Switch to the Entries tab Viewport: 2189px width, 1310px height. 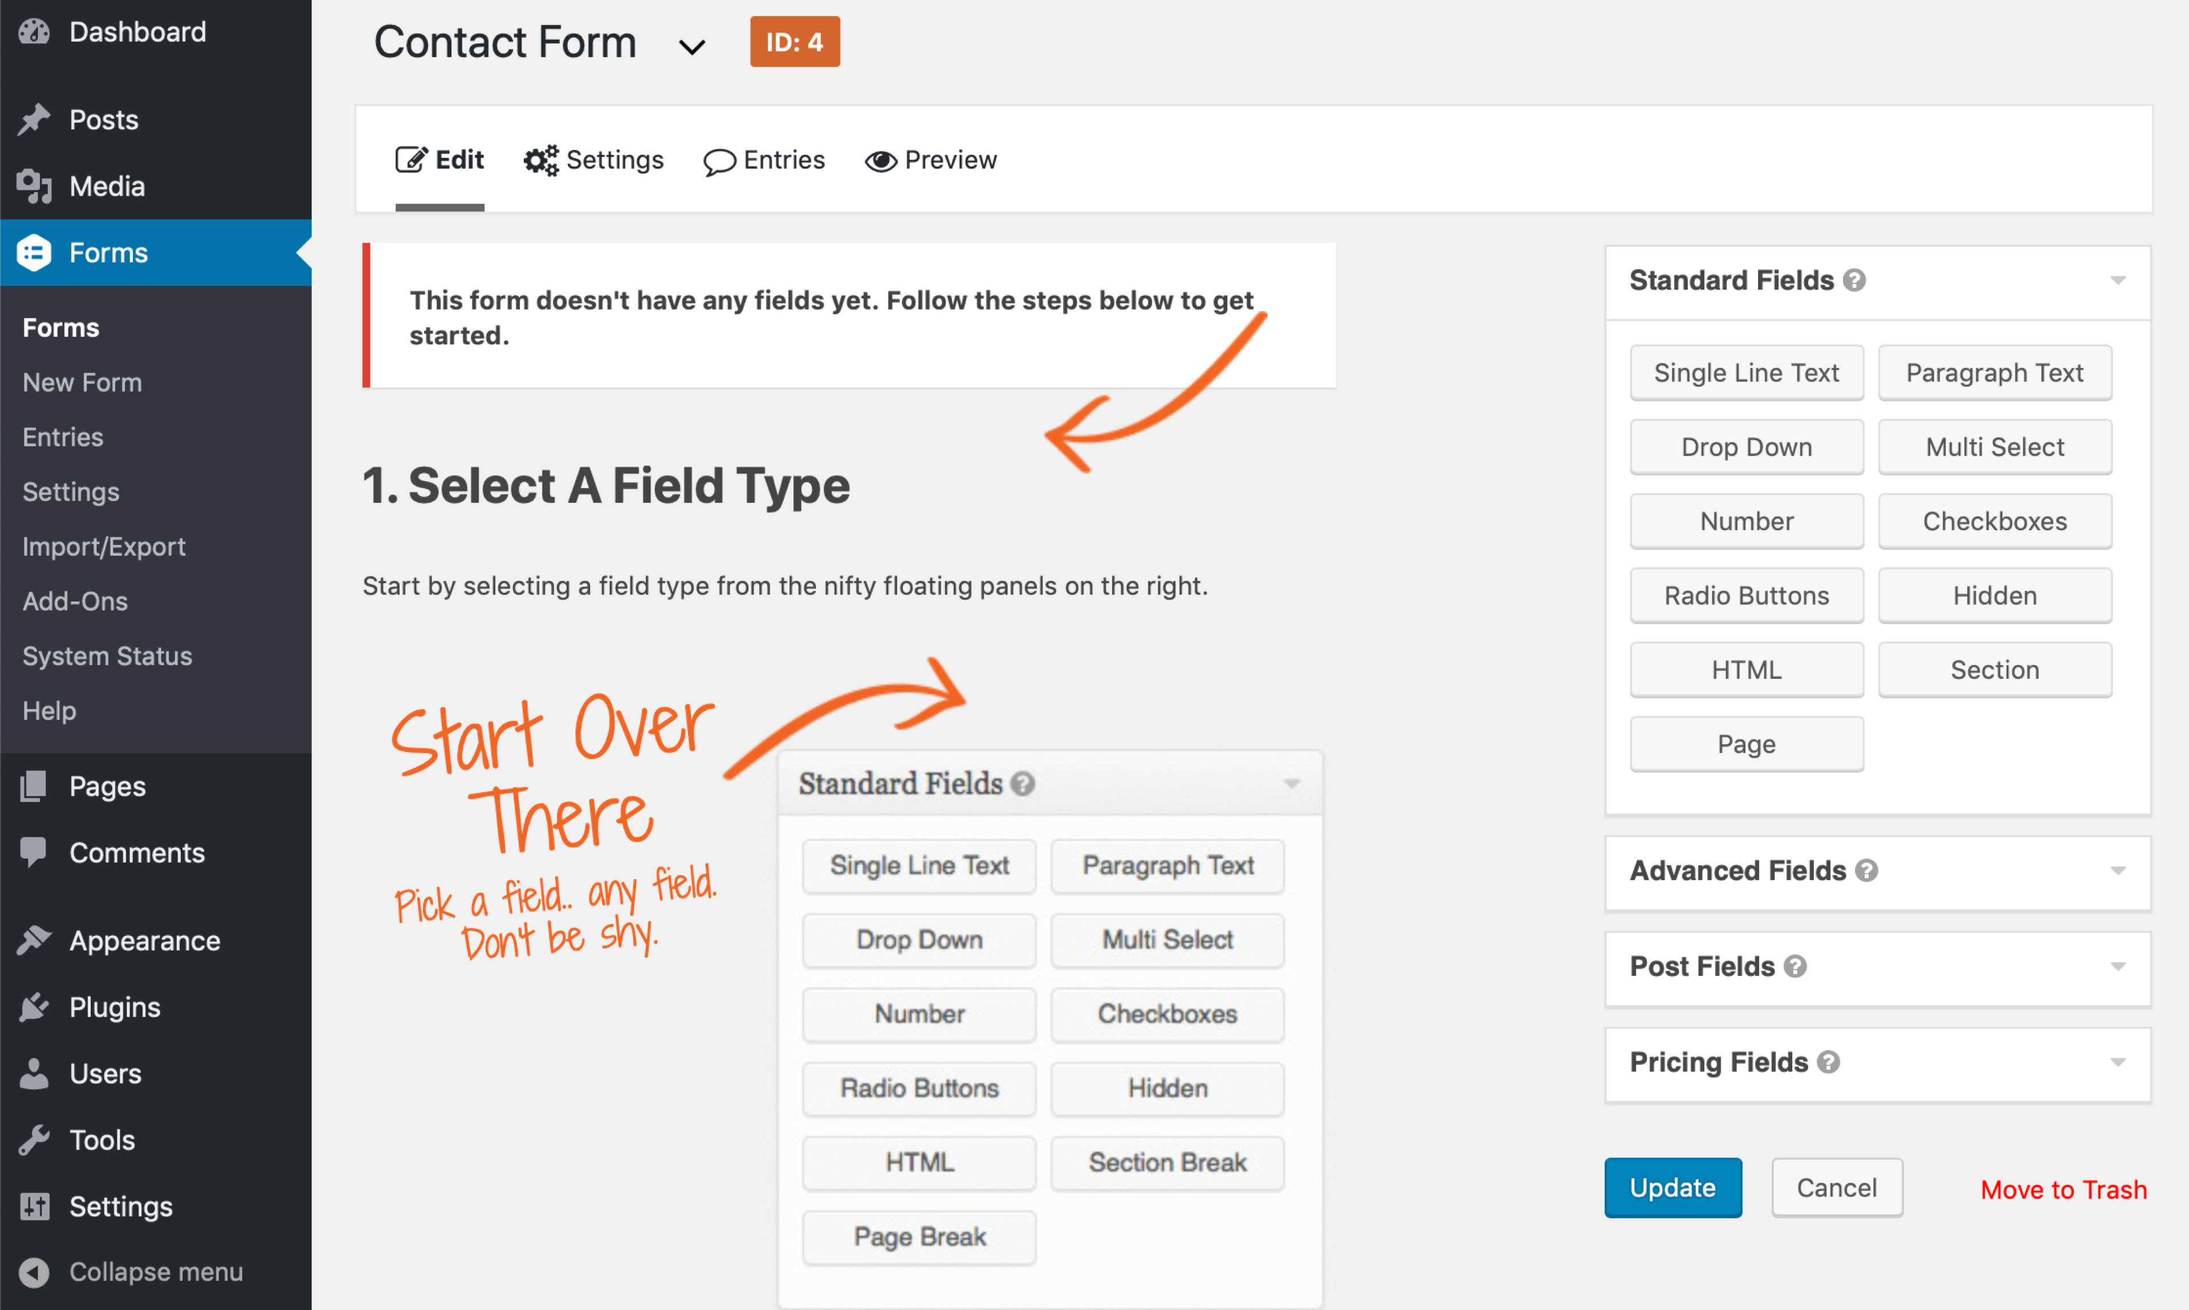(764, 161)
